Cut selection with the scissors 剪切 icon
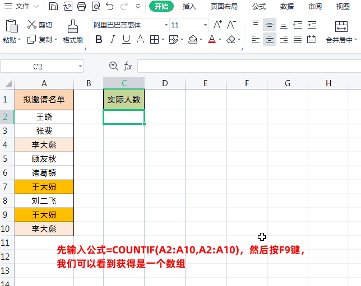 click(32, 25)
